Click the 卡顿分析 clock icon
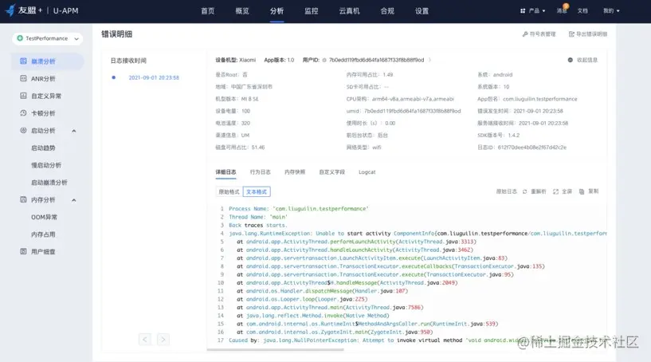The image size is (651, 362). pos(23,113)
